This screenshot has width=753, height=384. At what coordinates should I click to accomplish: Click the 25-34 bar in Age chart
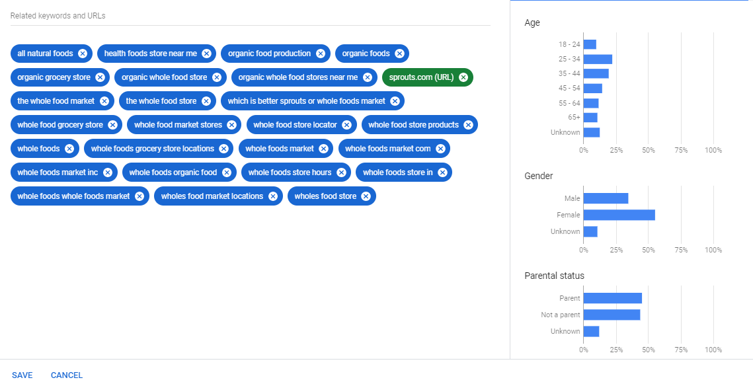pos(598,59)
